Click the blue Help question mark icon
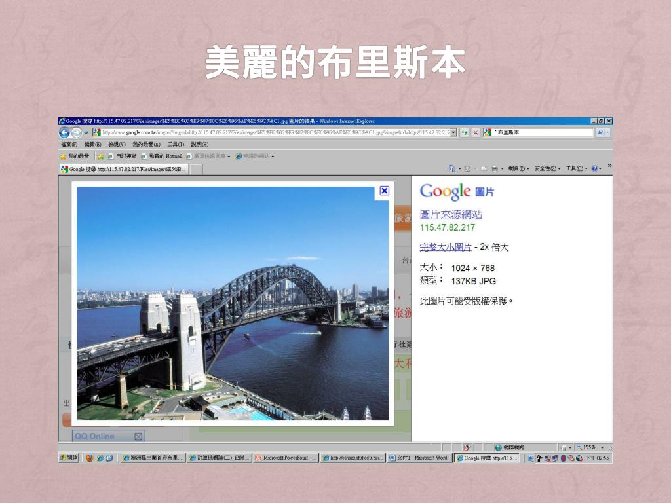This screenshot has height=503, width=671. [594, 168]
